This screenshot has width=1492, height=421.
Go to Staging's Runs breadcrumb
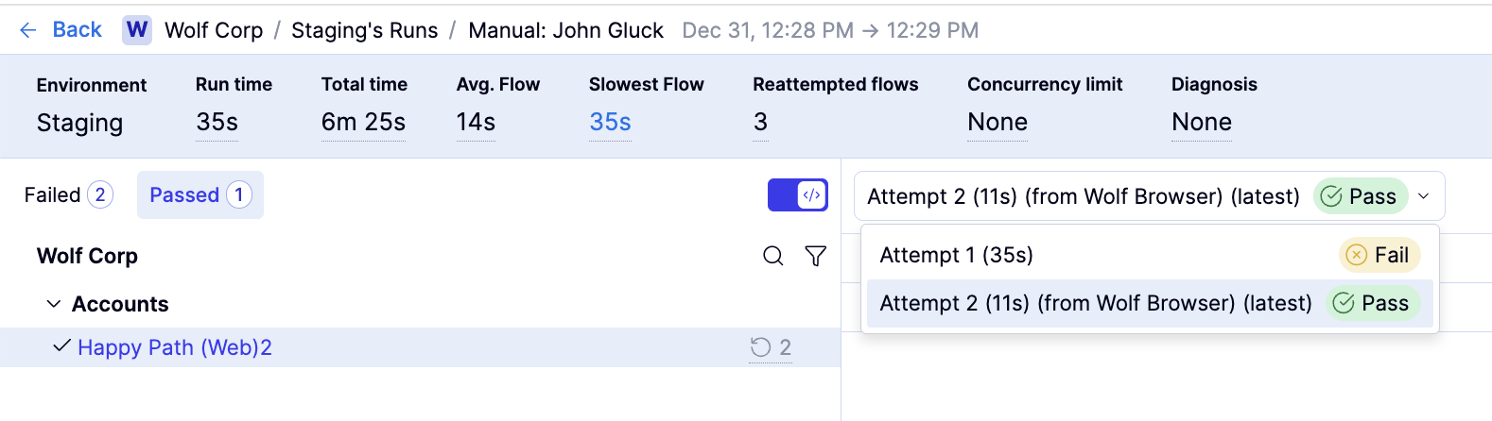point(364,30)
